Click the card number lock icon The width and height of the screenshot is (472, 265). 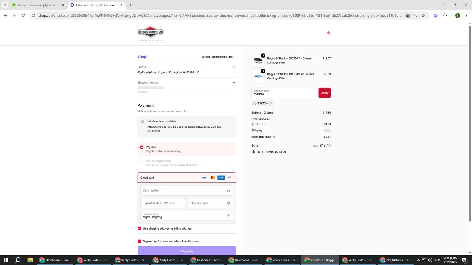point(228,190)
